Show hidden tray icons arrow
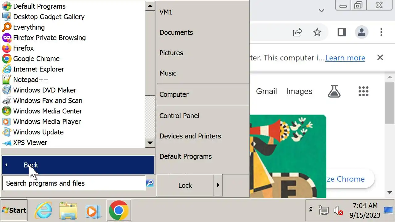 point(311,210)
